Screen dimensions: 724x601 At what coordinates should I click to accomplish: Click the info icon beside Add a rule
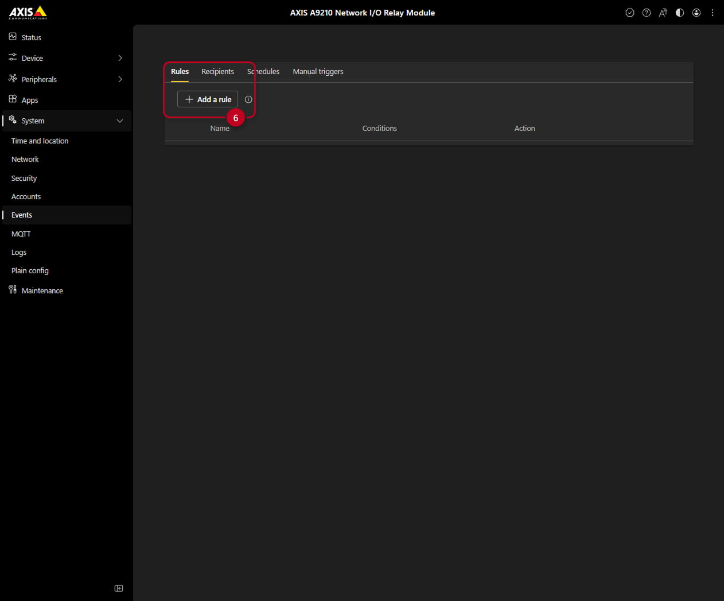(248, 99)
